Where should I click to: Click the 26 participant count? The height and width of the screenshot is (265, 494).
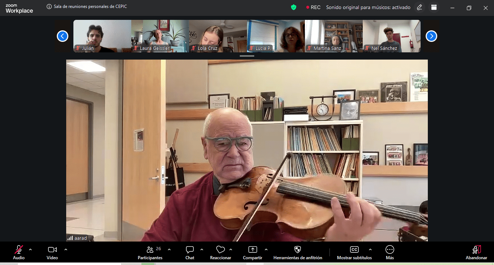(x=158, y=249)
